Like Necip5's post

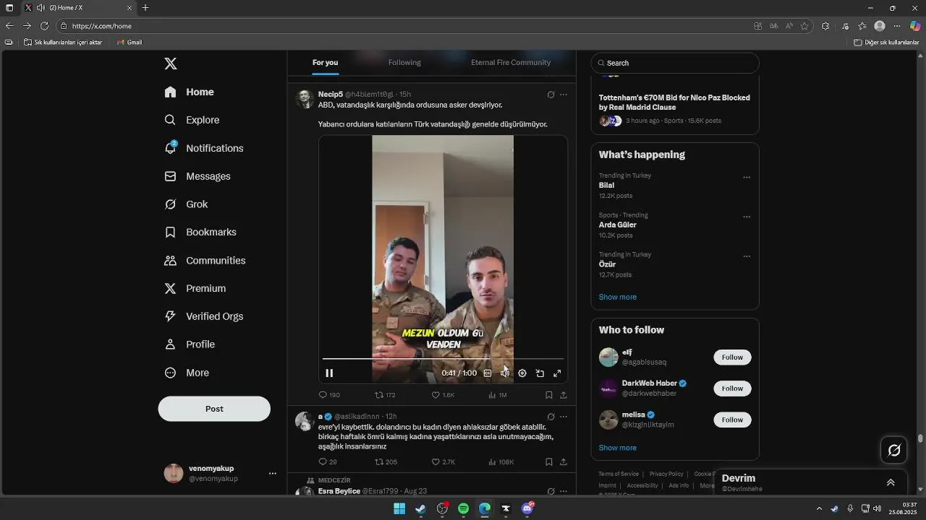[443, 395]
